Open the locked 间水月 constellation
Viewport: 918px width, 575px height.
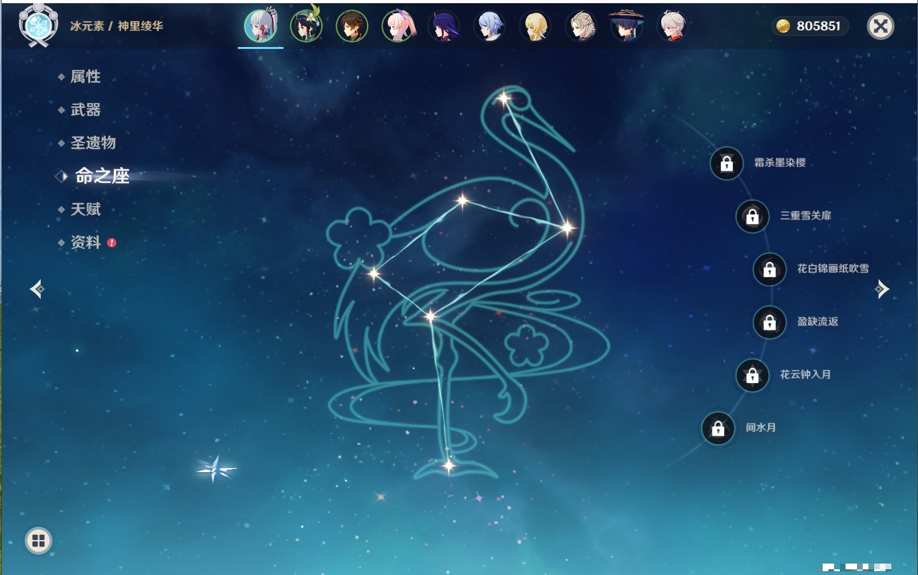coord(718,428)
